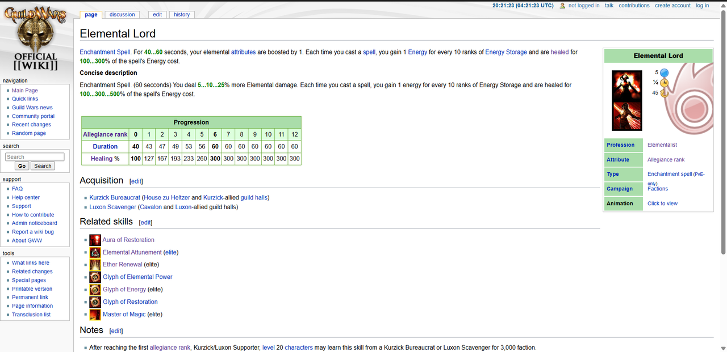Open the Glyph of Restoration skill icon
Image resolution: width=727 pixels, height=352 pixels.
95,302
